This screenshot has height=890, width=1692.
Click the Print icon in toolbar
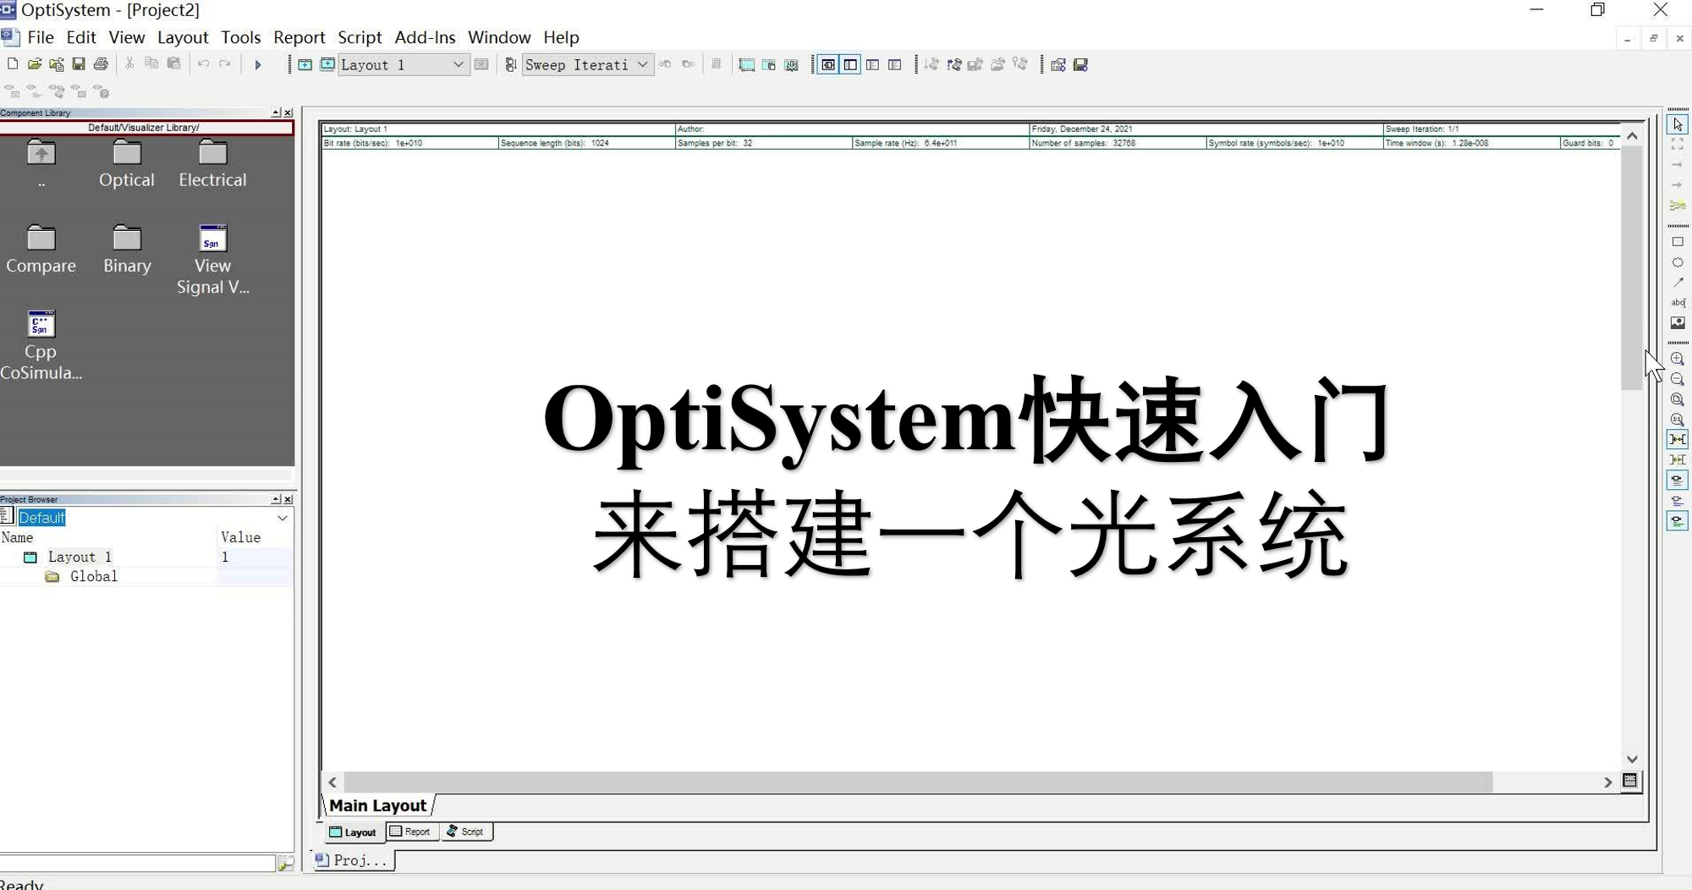pos(101,64)
